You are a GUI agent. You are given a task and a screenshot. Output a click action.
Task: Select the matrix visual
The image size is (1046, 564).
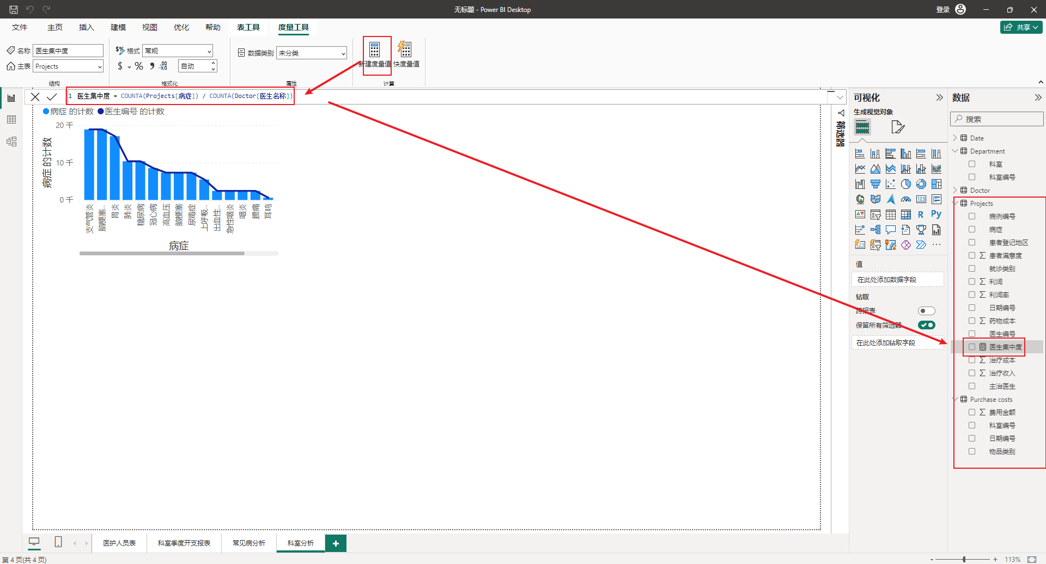[906, 214]
